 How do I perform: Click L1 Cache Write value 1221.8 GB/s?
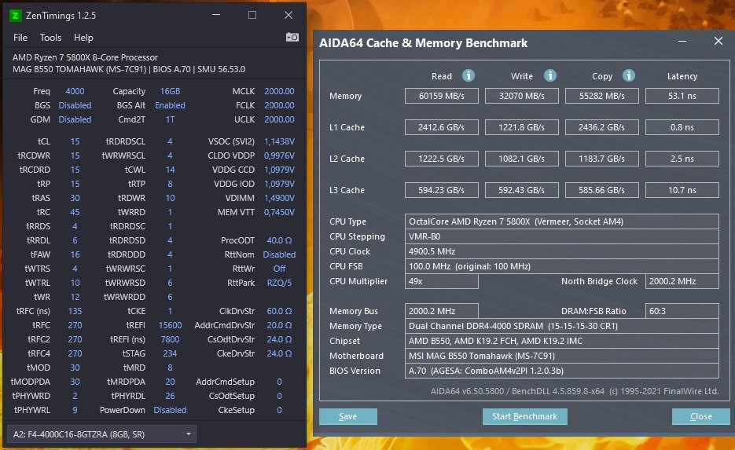point(522,127)
